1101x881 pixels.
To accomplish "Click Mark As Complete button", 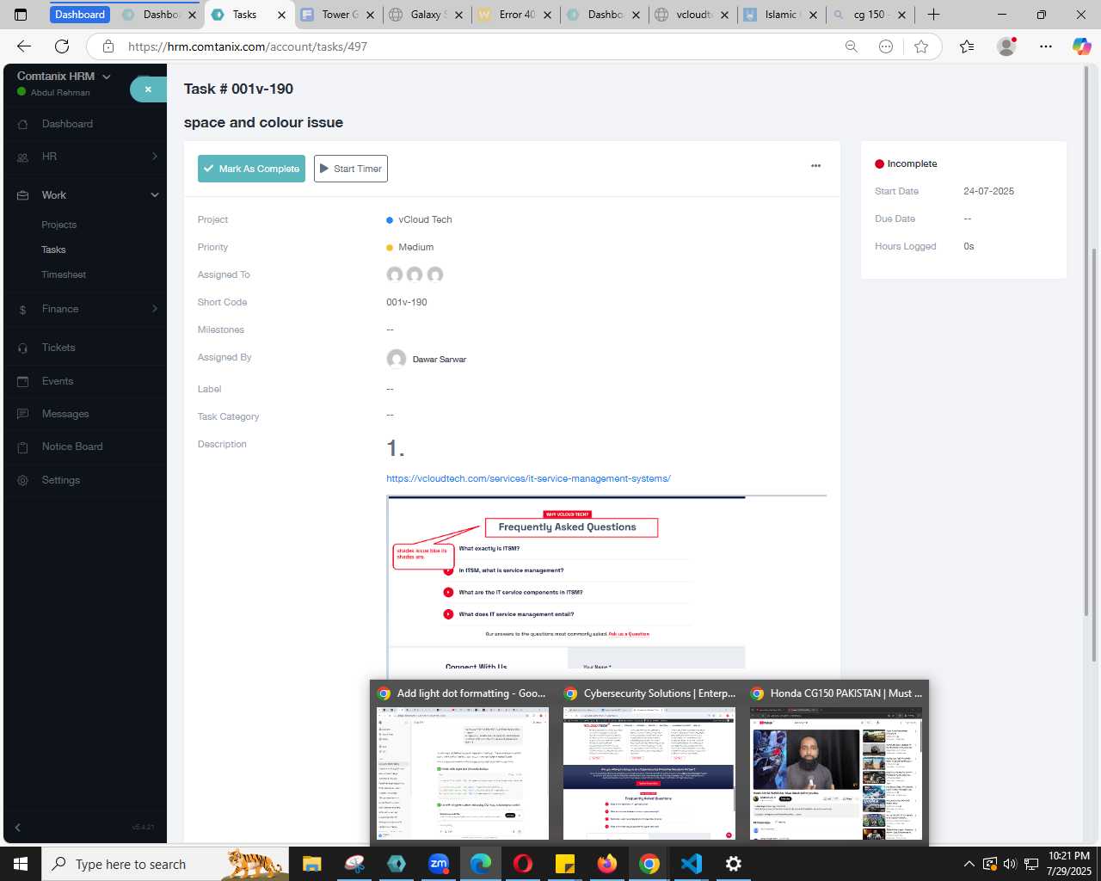I will [x=251, y=169].
